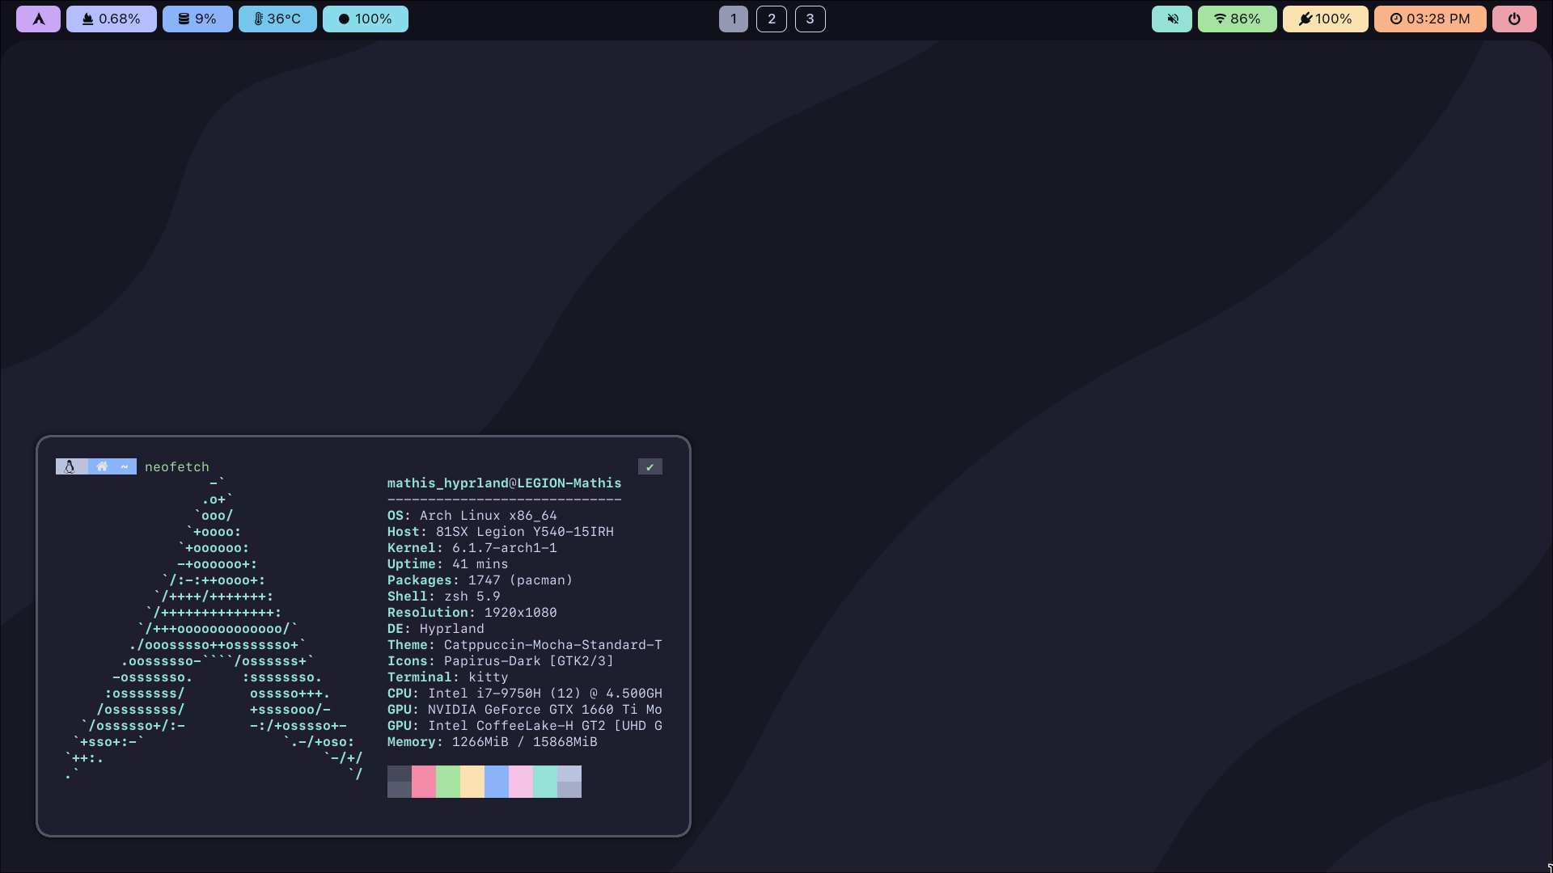The image size is (1553, 873).
Task: Switch to workspace 2
Action: 772,19
